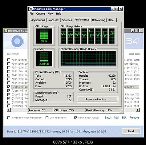Open the File menu in Task Manager
This screenshot has width=146, height=145.
pos(32,14)
